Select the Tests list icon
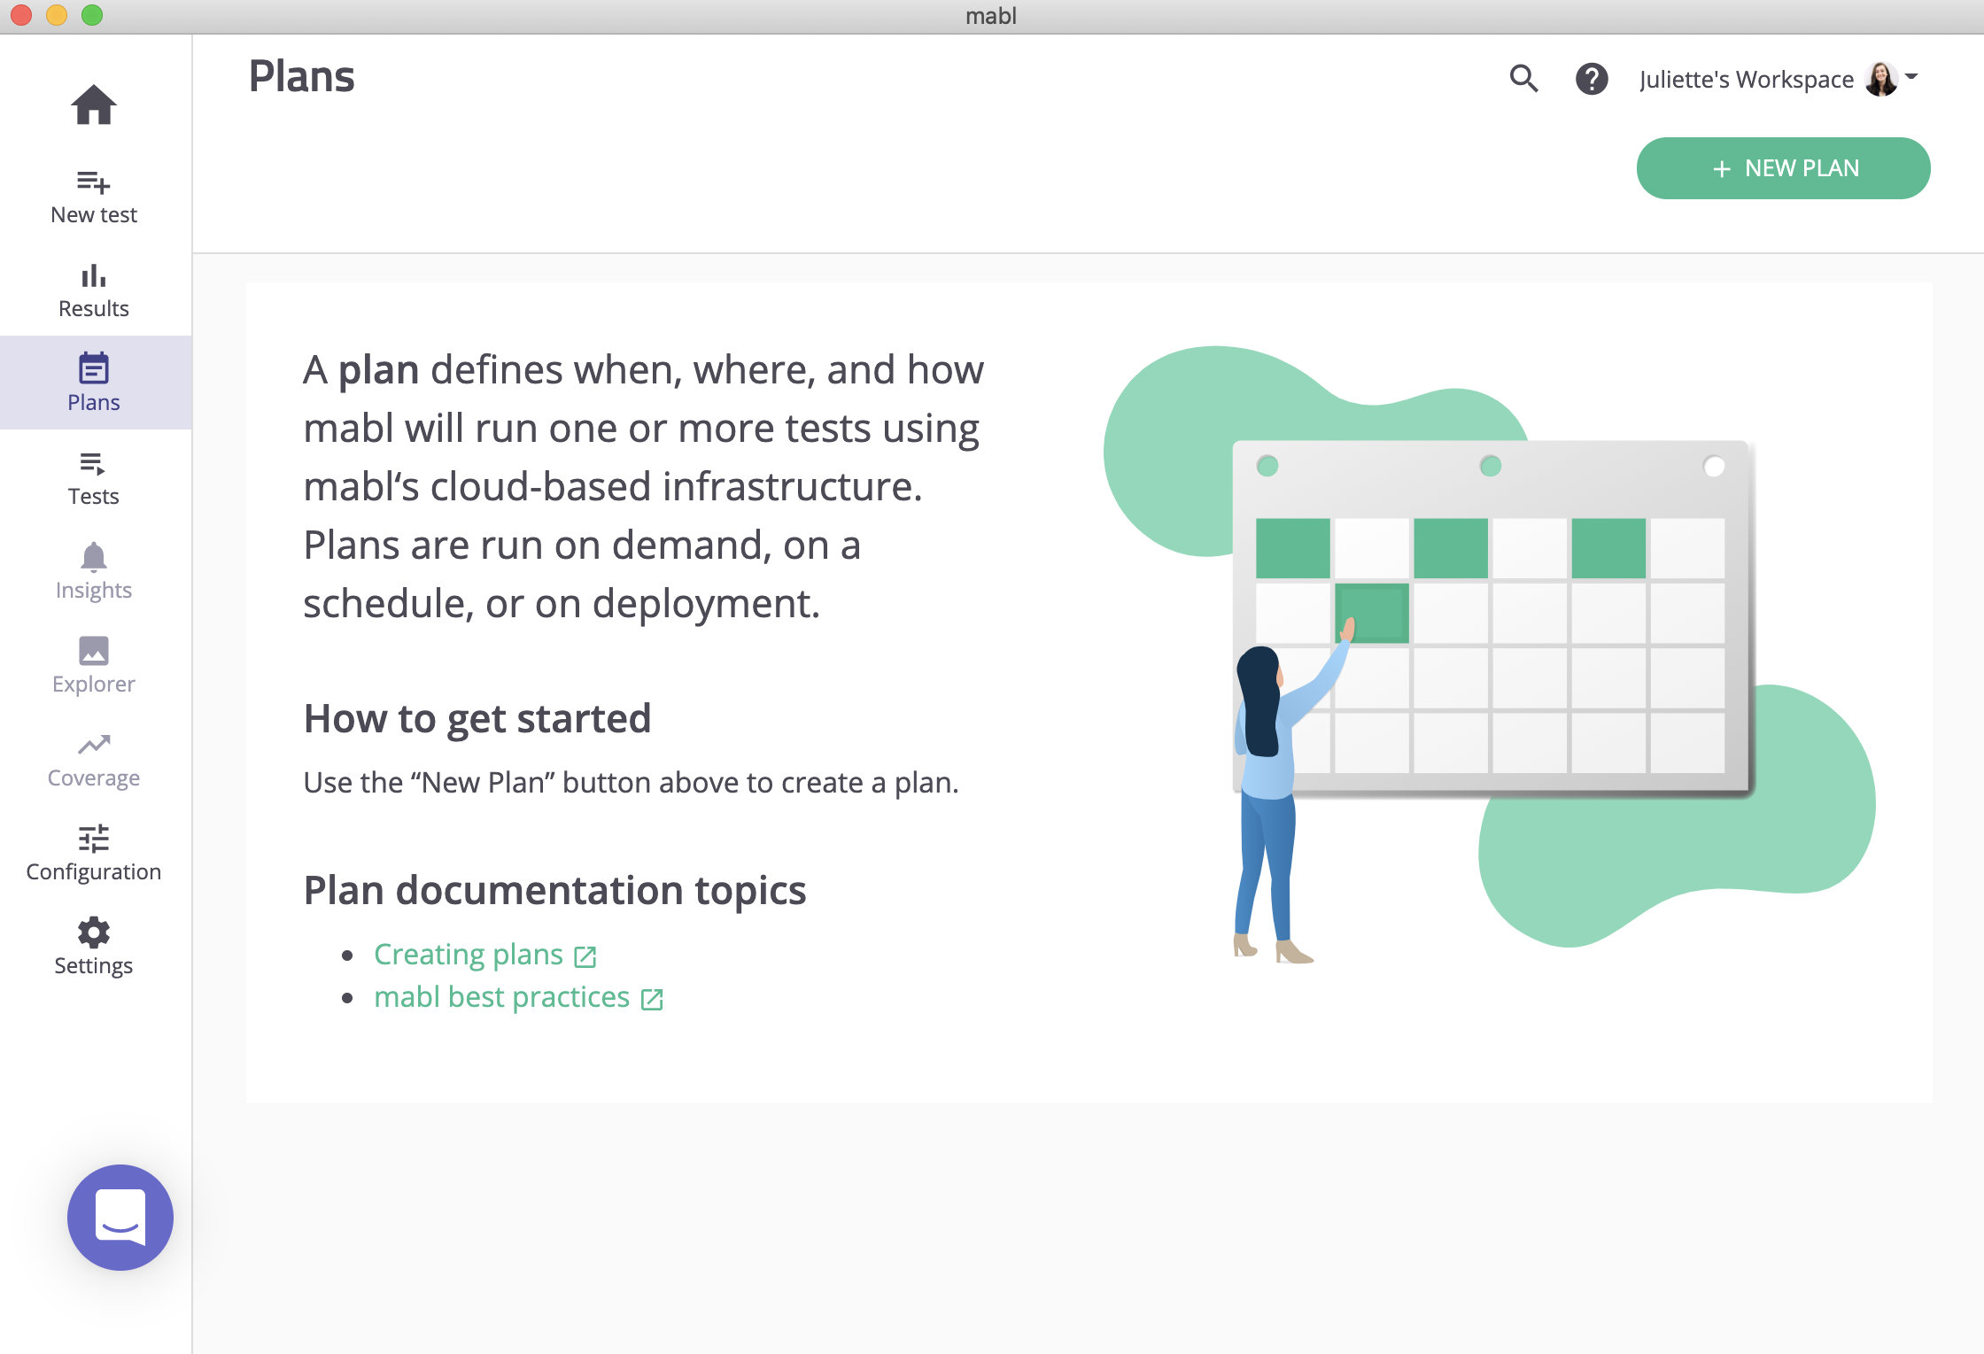This screenshot has height=1354, width=1984. 93,464
